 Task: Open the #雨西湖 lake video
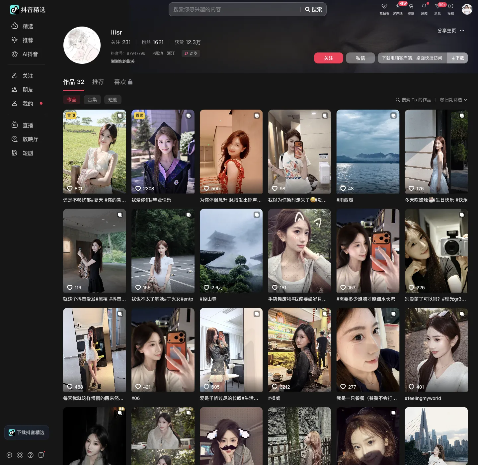pyautogui.click(x=368, y=151)
